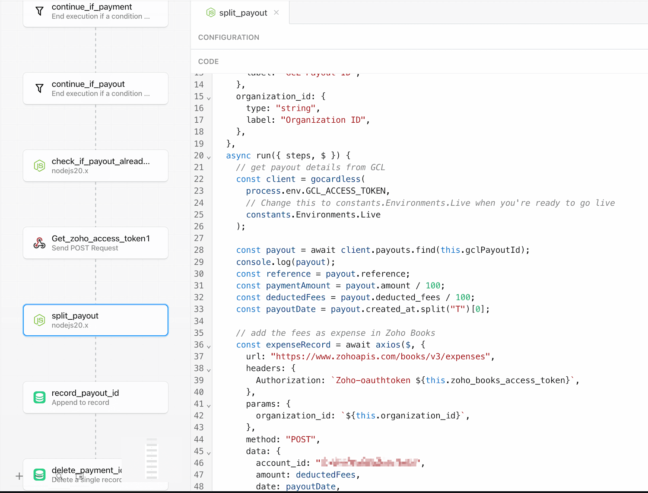Click the Node.js icon on split_payout step card
This screenshot has height=493, width=648.
tap(39, 320)
